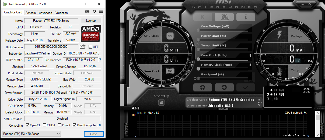
Task: Click the 'GPU3 gebruik, %' graph label
Action: pyautogui.click(x=296, y=113)
